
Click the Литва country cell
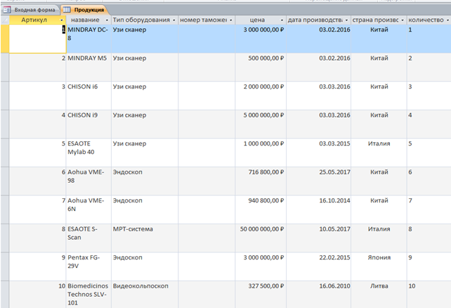[x=379, y=295]
